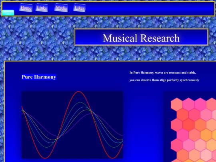216x162 pixels.
Task: Click the pink hexagon pattern image
Action: [190, 126]
